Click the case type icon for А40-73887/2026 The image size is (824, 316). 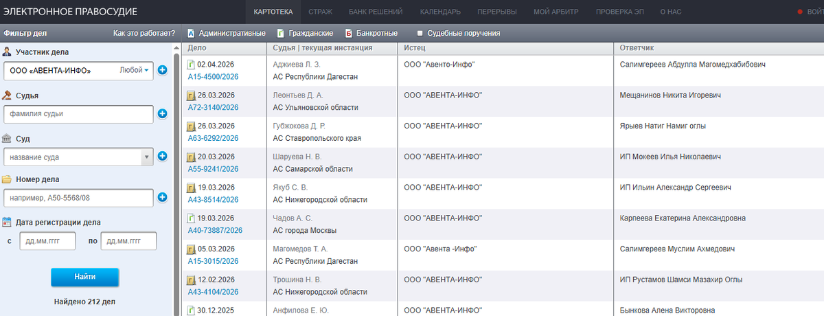click(192, 218)
